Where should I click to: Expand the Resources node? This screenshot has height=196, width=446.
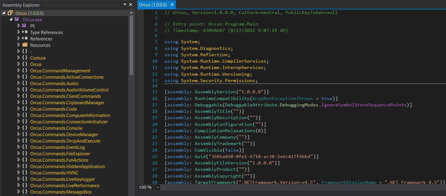(19, 45)
